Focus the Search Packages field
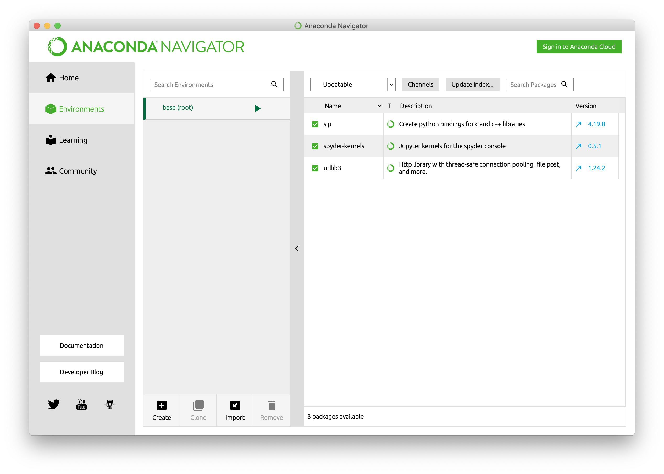 pyautogui.click(x=540, y=84)
